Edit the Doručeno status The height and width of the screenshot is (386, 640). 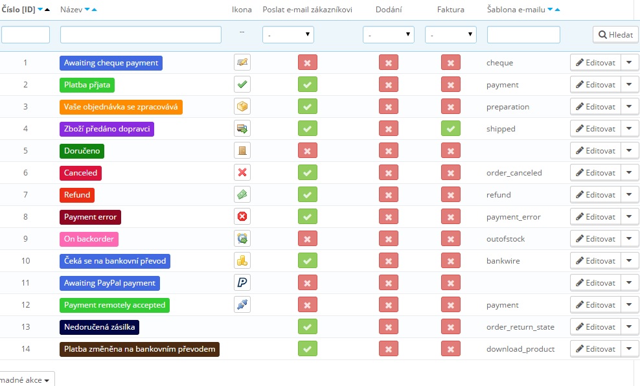click(x=595, y=150)
